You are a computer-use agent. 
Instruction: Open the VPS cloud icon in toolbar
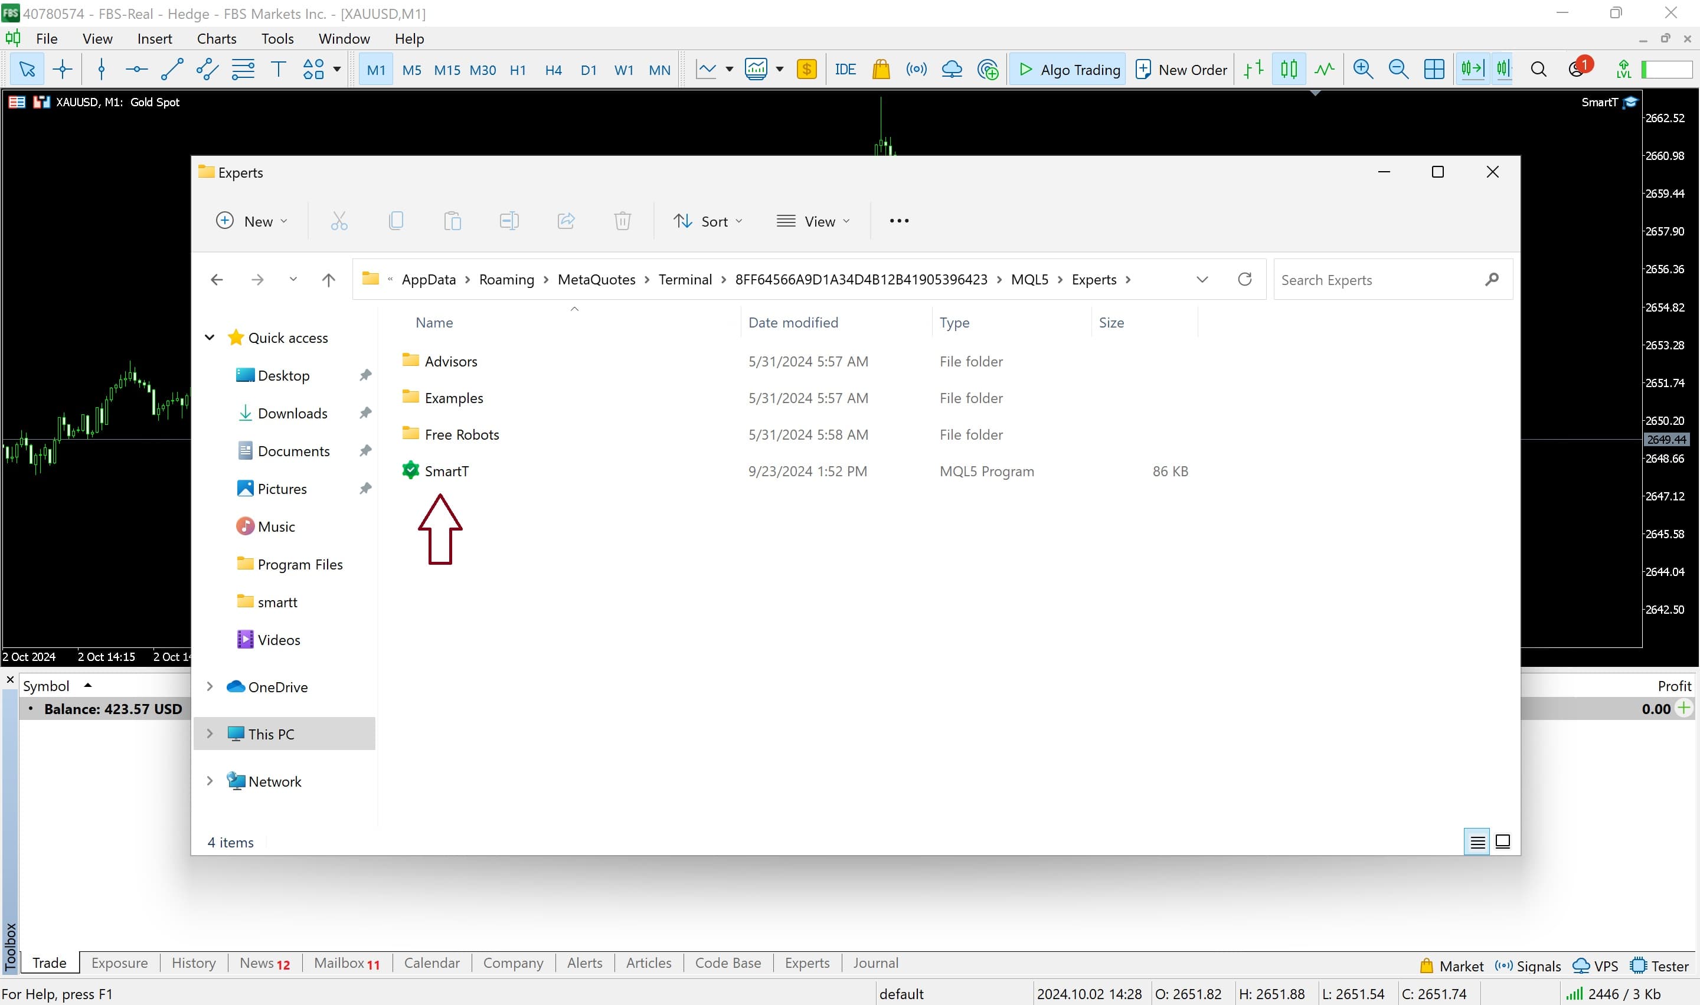(x=952, y=69)
